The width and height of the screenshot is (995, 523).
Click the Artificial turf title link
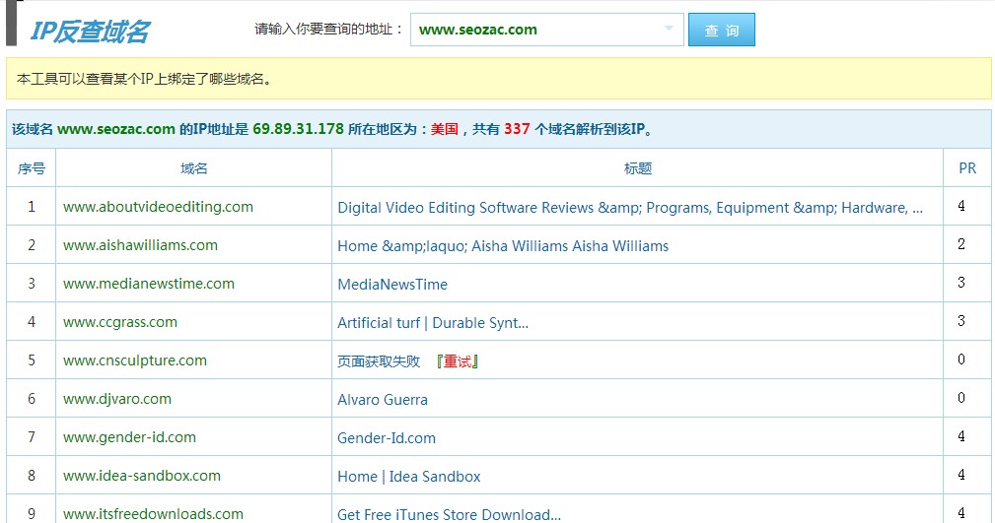point(433,323)
